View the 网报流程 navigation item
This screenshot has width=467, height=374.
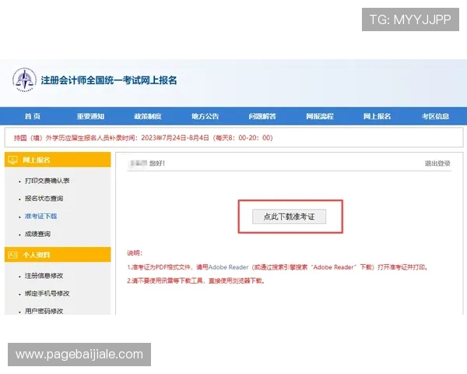pyautogui.click(x=320, y=116)
